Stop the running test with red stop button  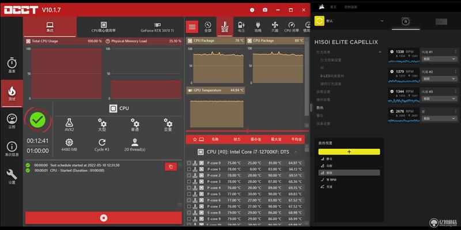pos(104,218)
